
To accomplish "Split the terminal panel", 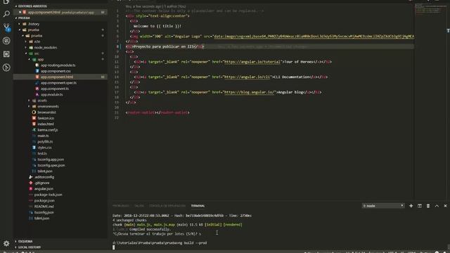I will coord(420,206).
